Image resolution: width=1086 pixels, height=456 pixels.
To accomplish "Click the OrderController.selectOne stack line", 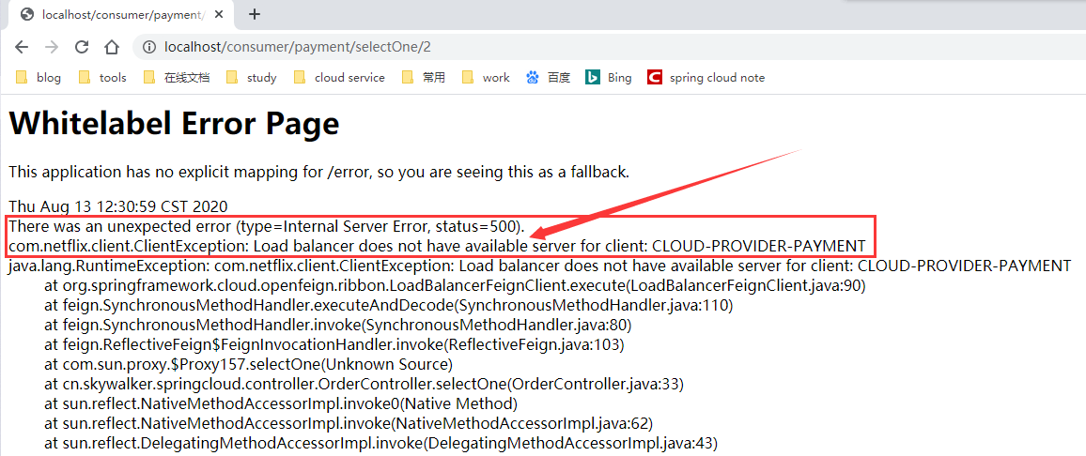I will 365,384.
